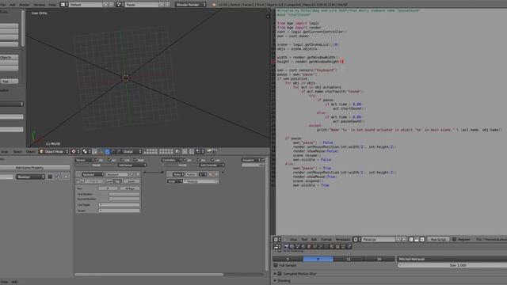Click the Invert button in Keyboard sensor
507x285 pixels.
click(x=132, y=181)
